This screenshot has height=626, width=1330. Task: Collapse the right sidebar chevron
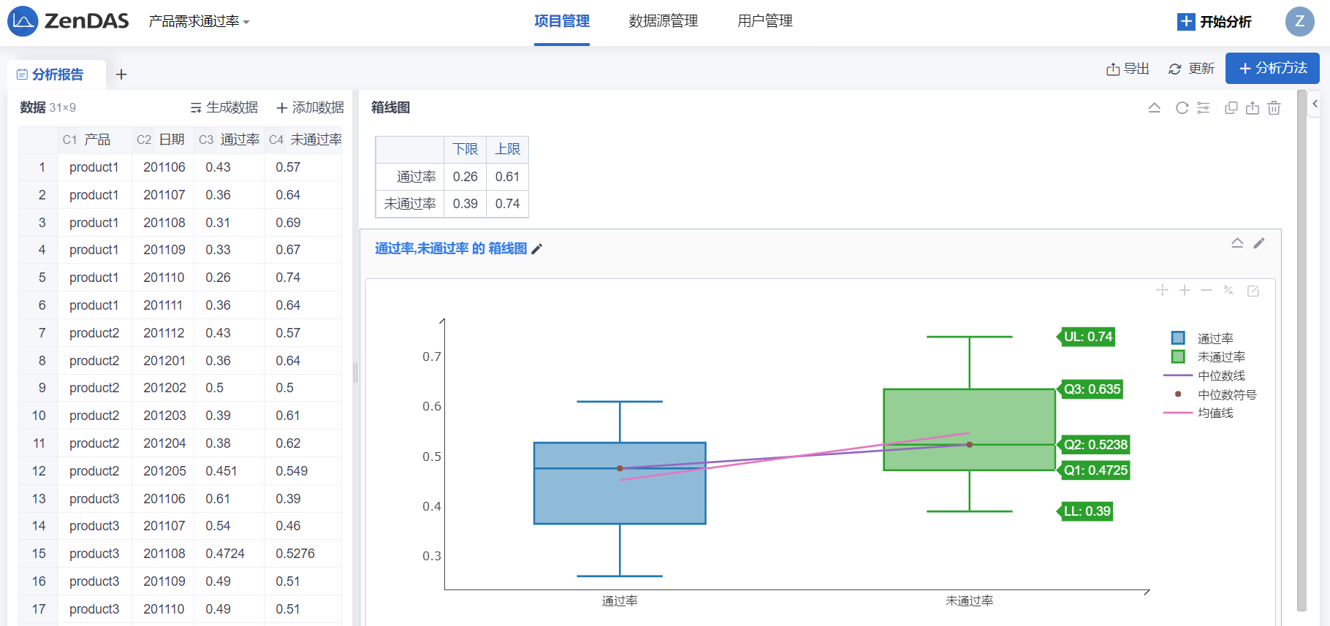(x=1315, y=104)
